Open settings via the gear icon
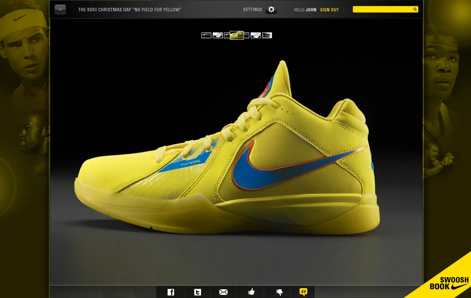471x298 pixels. [x=271, y=9]
